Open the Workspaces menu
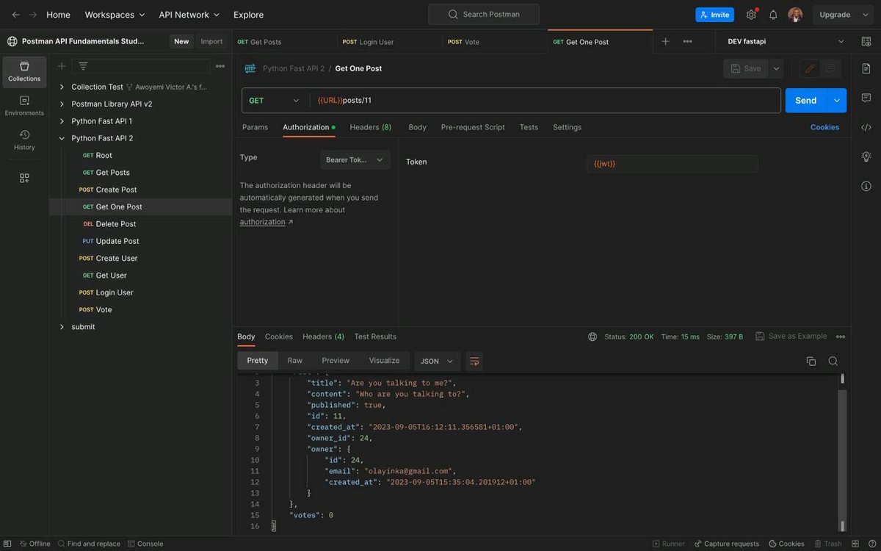 point(115,15)
